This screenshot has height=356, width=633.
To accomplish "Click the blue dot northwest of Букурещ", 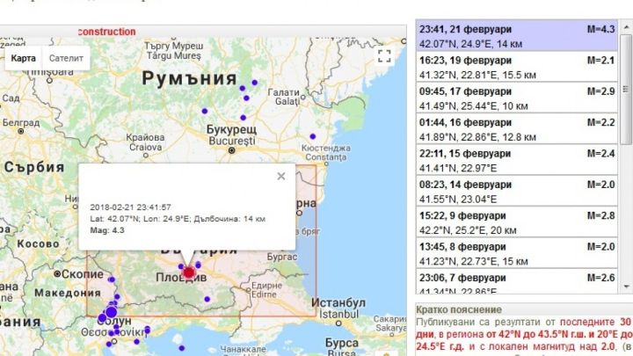I will click(205, 112).
